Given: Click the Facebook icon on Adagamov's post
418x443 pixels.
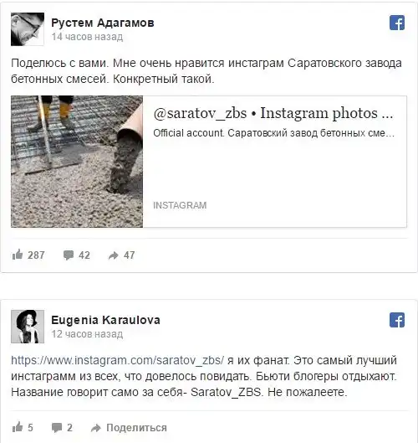Looking at the screenshot, I should 397,23.
